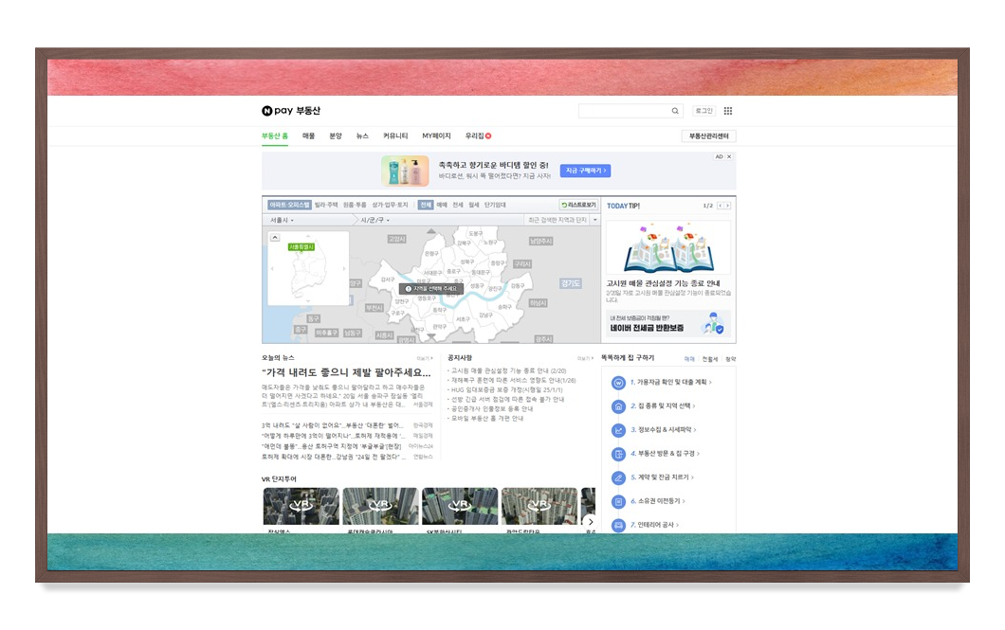Open the 잠실엘스 VR thumbnail
Screen dimensions: 1005x630
tap(301, 506)
